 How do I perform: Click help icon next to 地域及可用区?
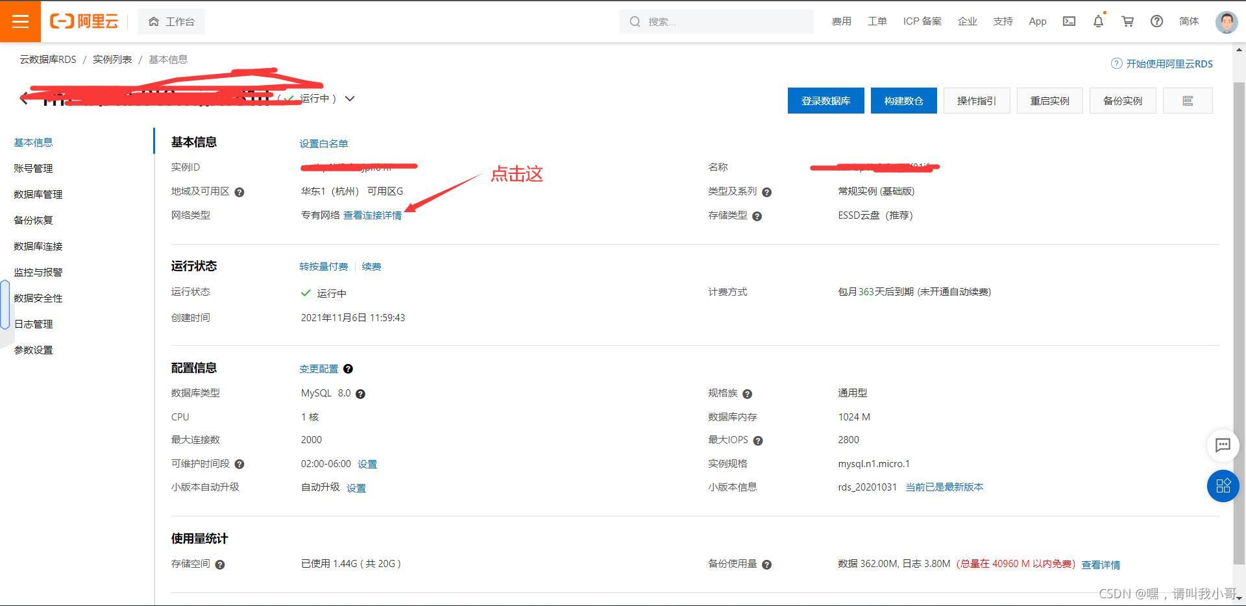[239, 192]
